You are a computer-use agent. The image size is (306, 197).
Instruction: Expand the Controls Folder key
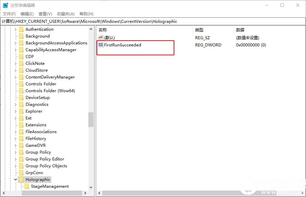[16, 84]
